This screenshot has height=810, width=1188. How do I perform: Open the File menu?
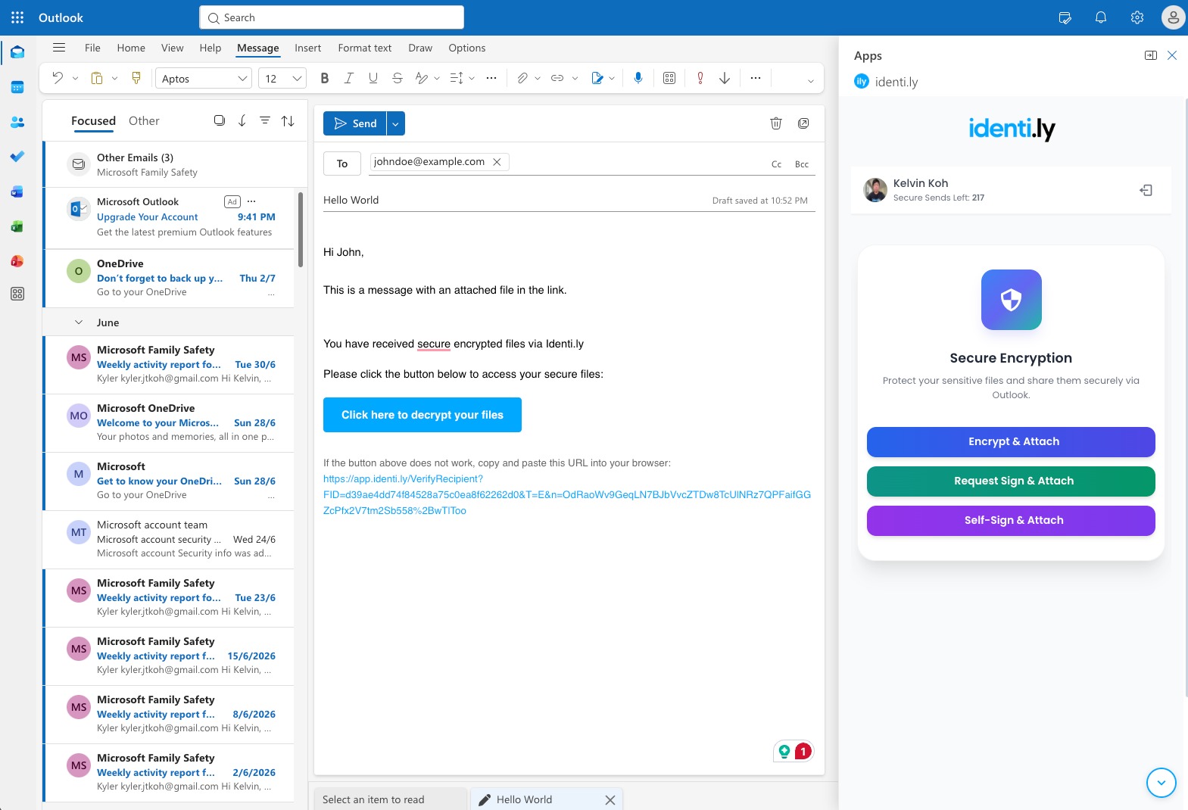click(92, 48)
